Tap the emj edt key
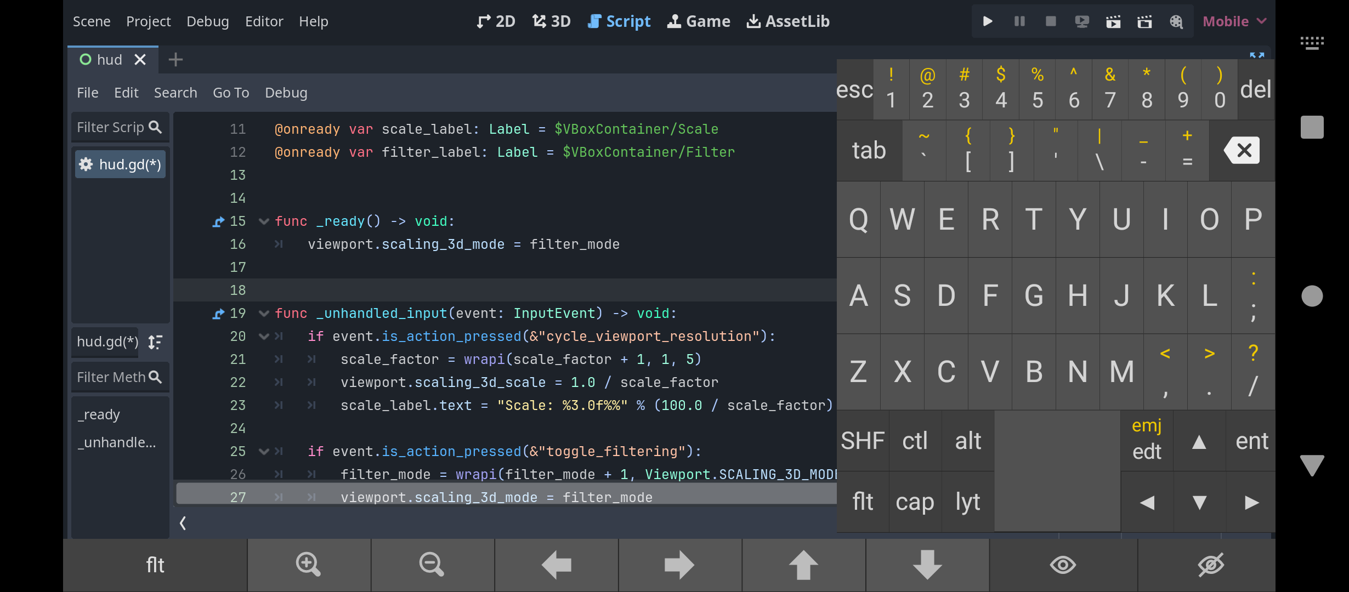This screenshot has width=1349, height=592. tap(1147, 440)
